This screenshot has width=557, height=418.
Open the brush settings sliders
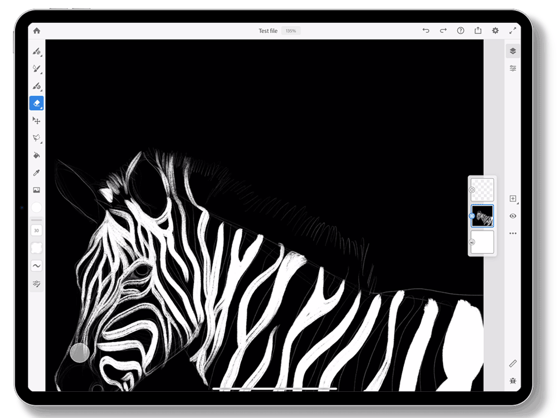37,284
